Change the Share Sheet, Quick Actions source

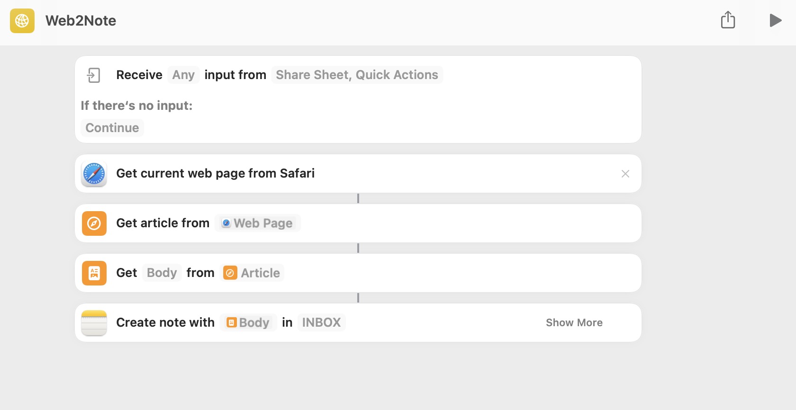pos(357,75)
